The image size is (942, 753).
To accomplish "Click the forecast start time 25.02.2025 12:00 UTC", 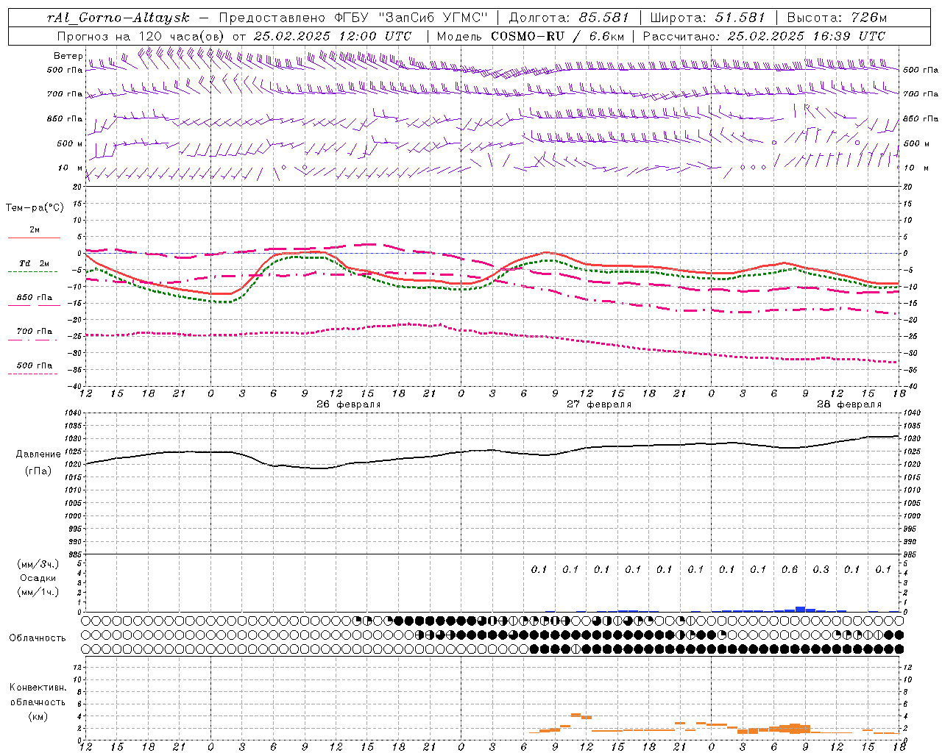I will click(x=332, y=36).
